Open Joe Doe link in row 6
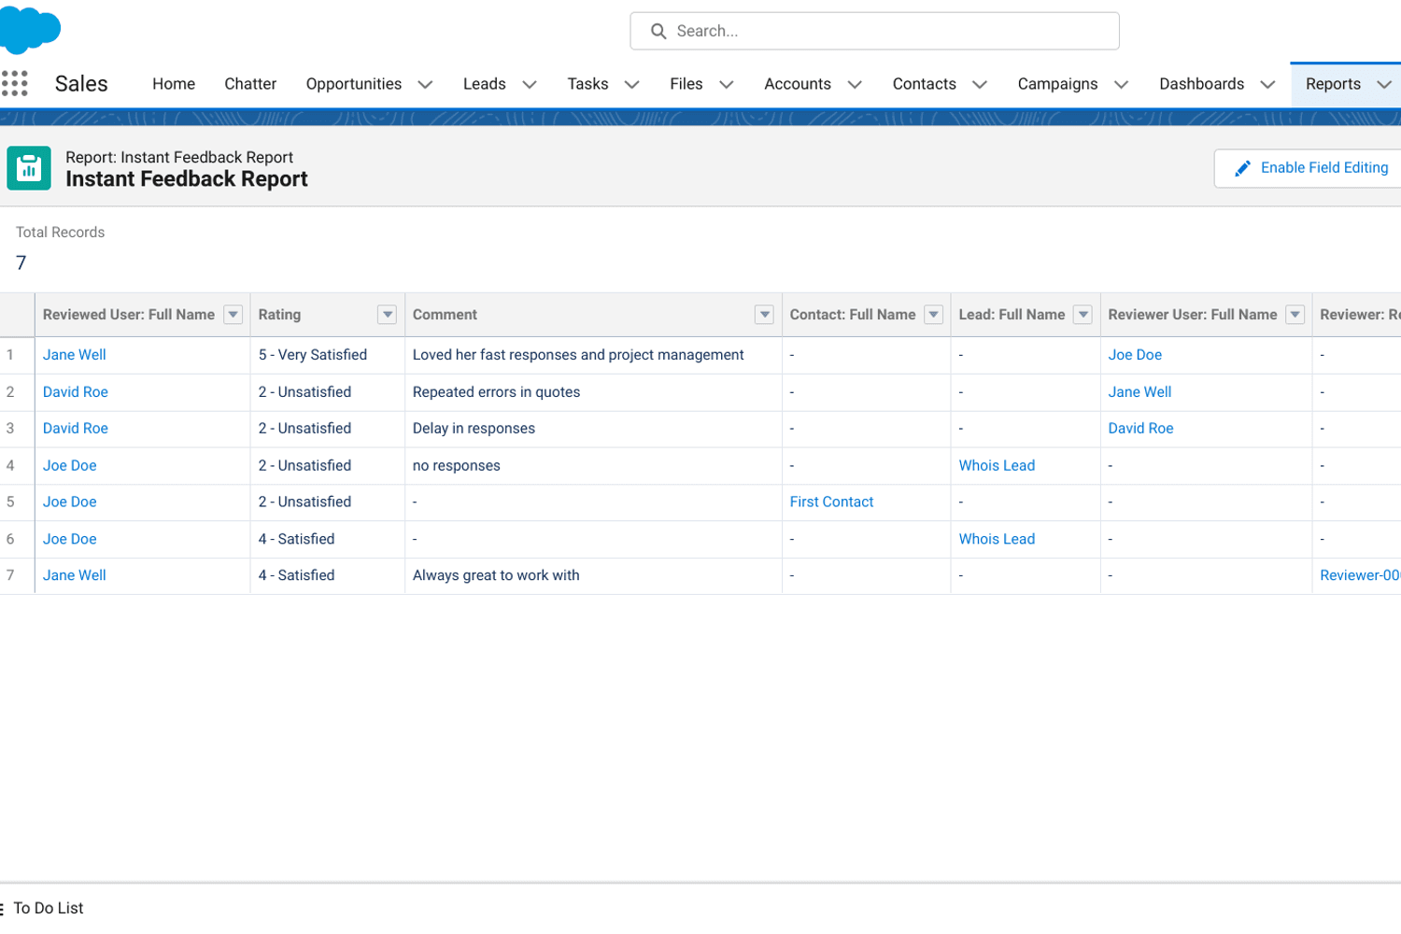The width and height of the screenshot is (1401, 934). point(70,539)
